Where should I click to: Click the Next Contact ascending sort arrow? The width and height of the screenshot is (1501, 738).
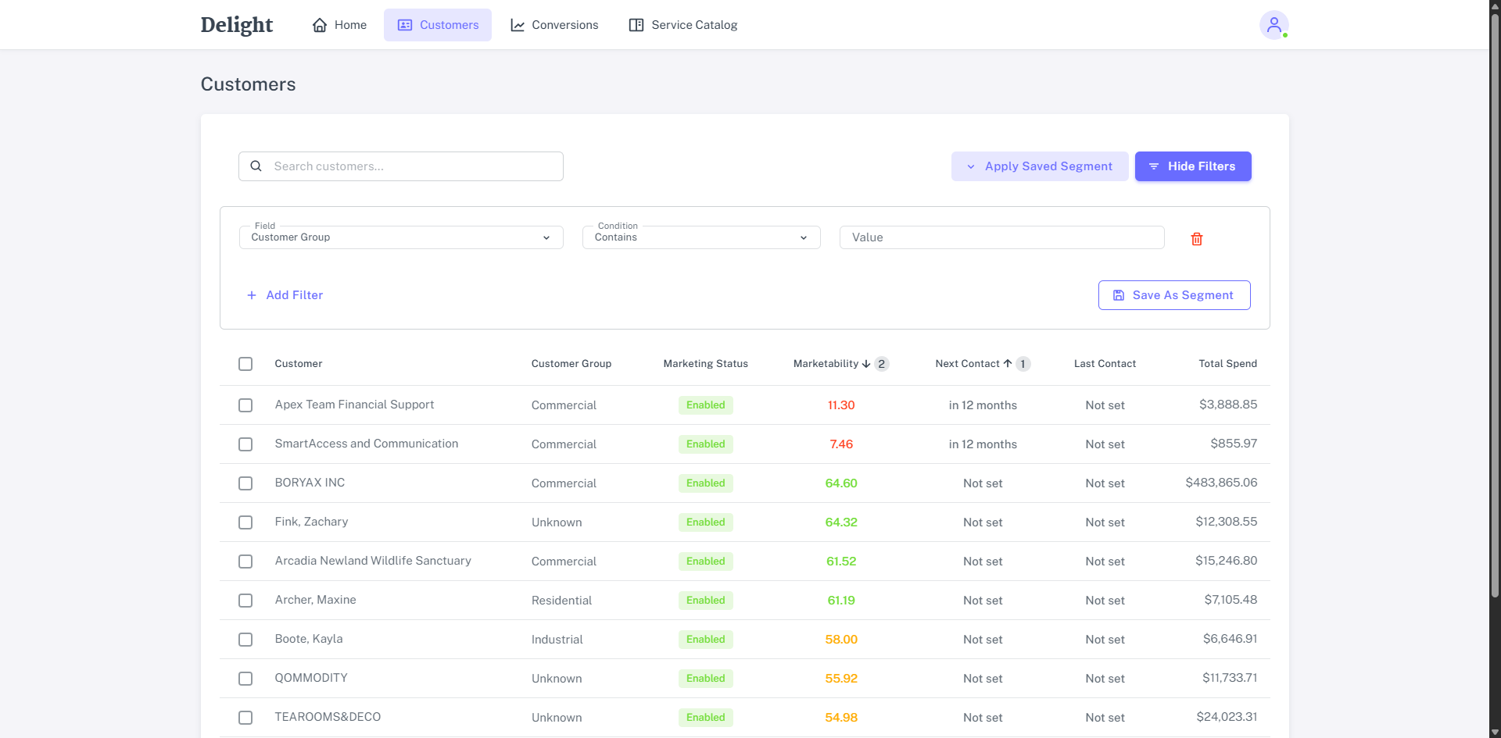1008,364
